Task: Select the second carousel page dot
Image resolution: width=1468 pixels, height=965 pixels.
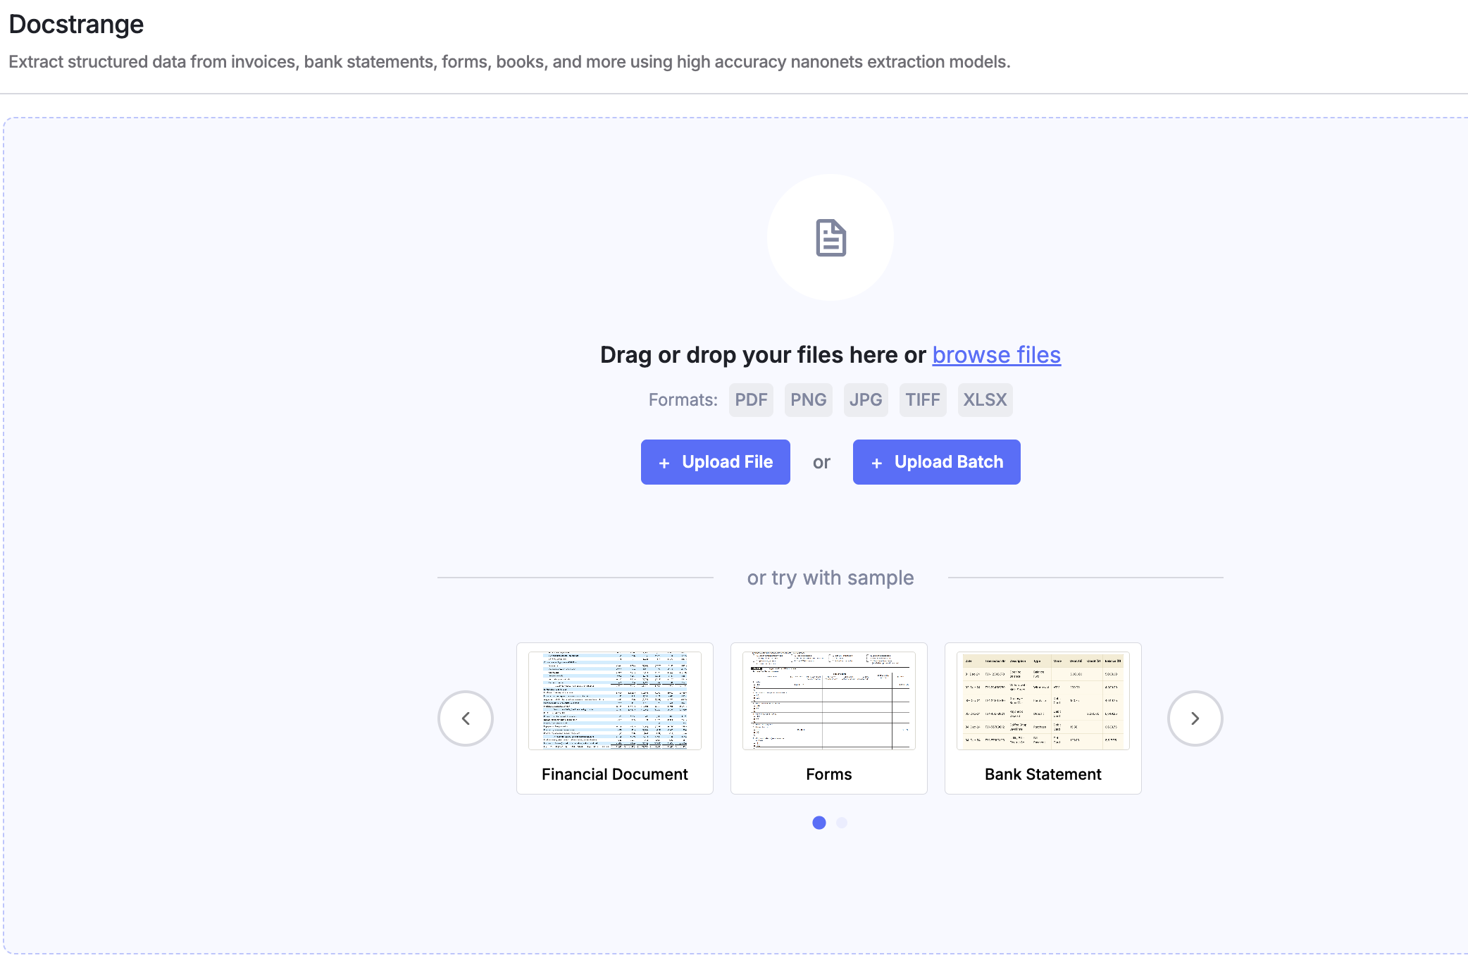Action: (x=842, y=823)
